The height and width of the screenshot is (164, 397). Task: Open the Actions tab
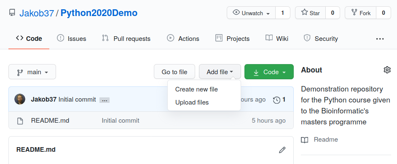(183, 38)
